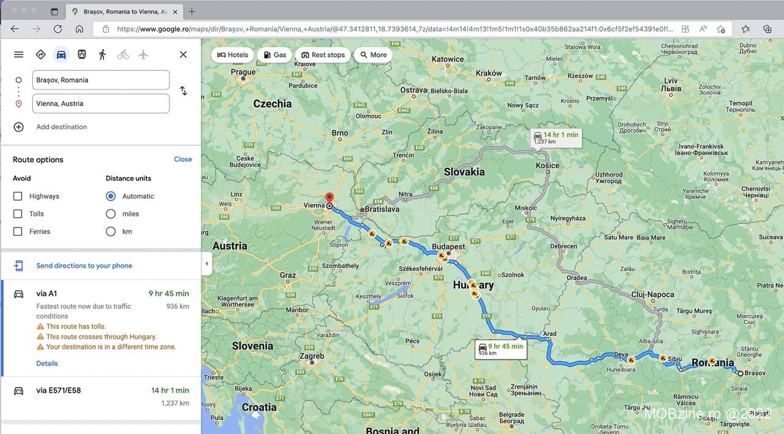Screen dimensions: 784x434
Task: Show Rest stops on the map
Action: point(323,55)
